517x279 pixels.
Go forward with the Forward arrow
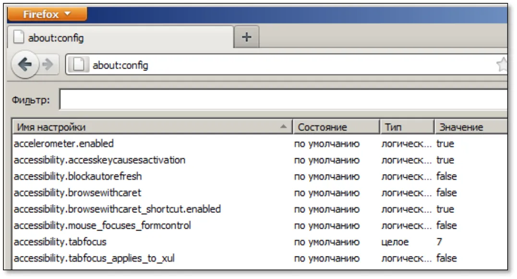[x=48, y=65]
